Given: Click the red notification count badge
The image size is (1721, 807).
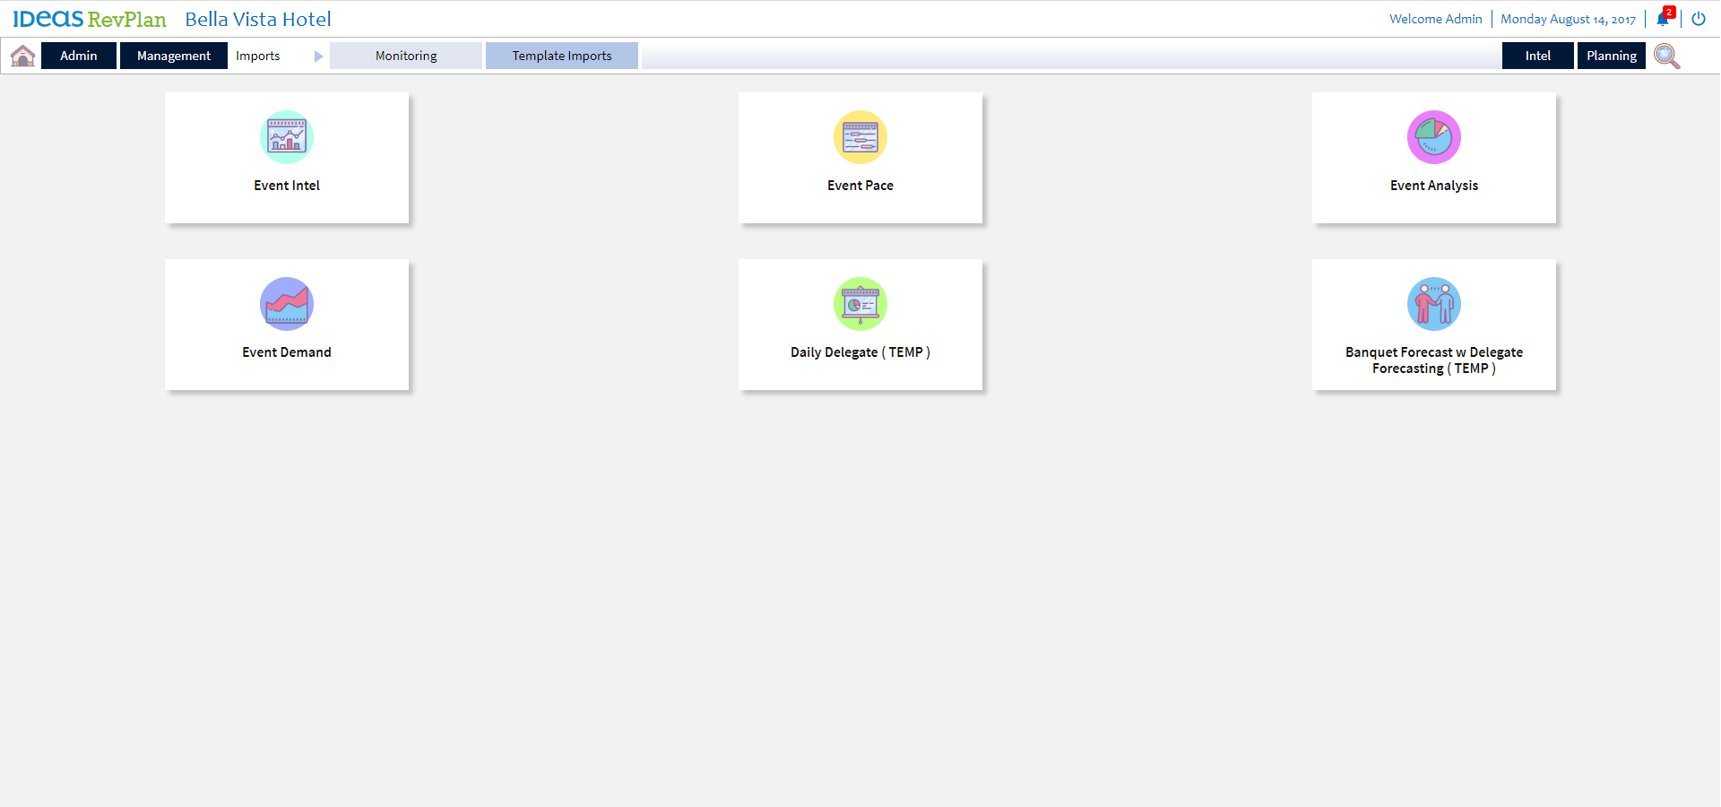Looking at the screenshot, I should tap(1669, 12).
